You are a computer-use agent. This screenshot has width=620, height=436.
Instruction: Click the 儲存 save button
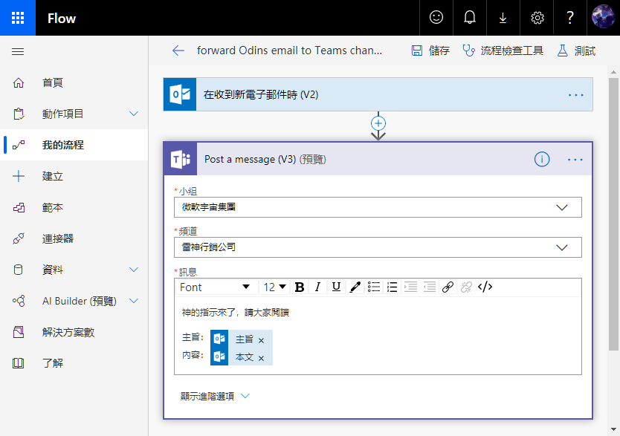click(x=430, y=51)
